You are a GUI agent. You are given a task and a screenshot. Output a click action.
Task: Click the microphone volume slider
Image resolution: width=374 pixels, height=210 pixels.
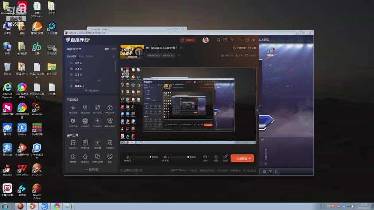(142, 157)
